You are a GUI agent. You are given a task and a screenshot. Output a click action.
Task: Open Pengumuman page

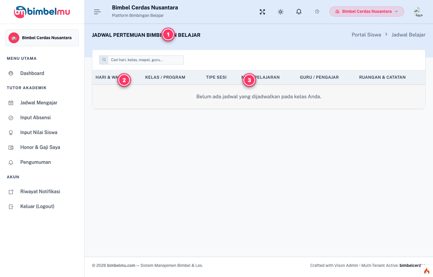pyautogui.click(x=36, y=162)
